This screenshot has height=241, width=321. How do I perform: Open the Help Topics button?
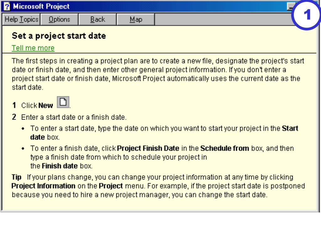pyautogui.click(x=21, y=19)
